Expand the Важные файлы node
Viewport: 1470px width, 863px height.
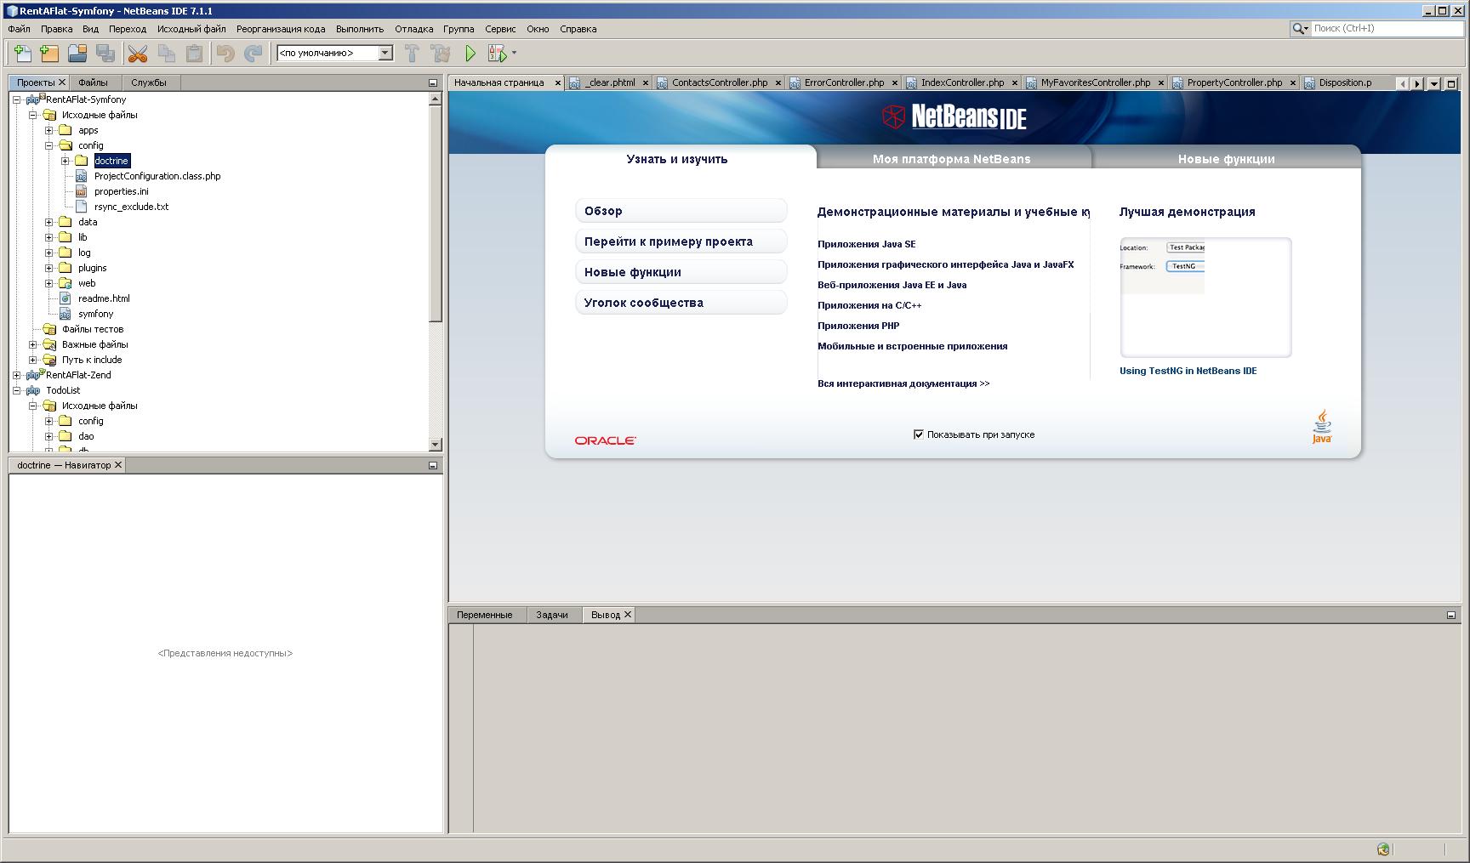click(33, 344)
